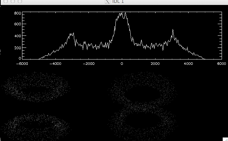Click the 4000 x-axis label

189,64
